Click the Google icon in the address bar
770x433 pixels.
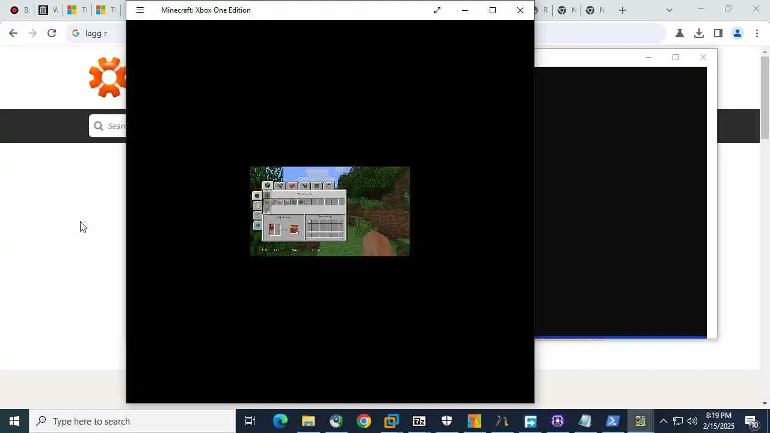click(x=76, y=33)
